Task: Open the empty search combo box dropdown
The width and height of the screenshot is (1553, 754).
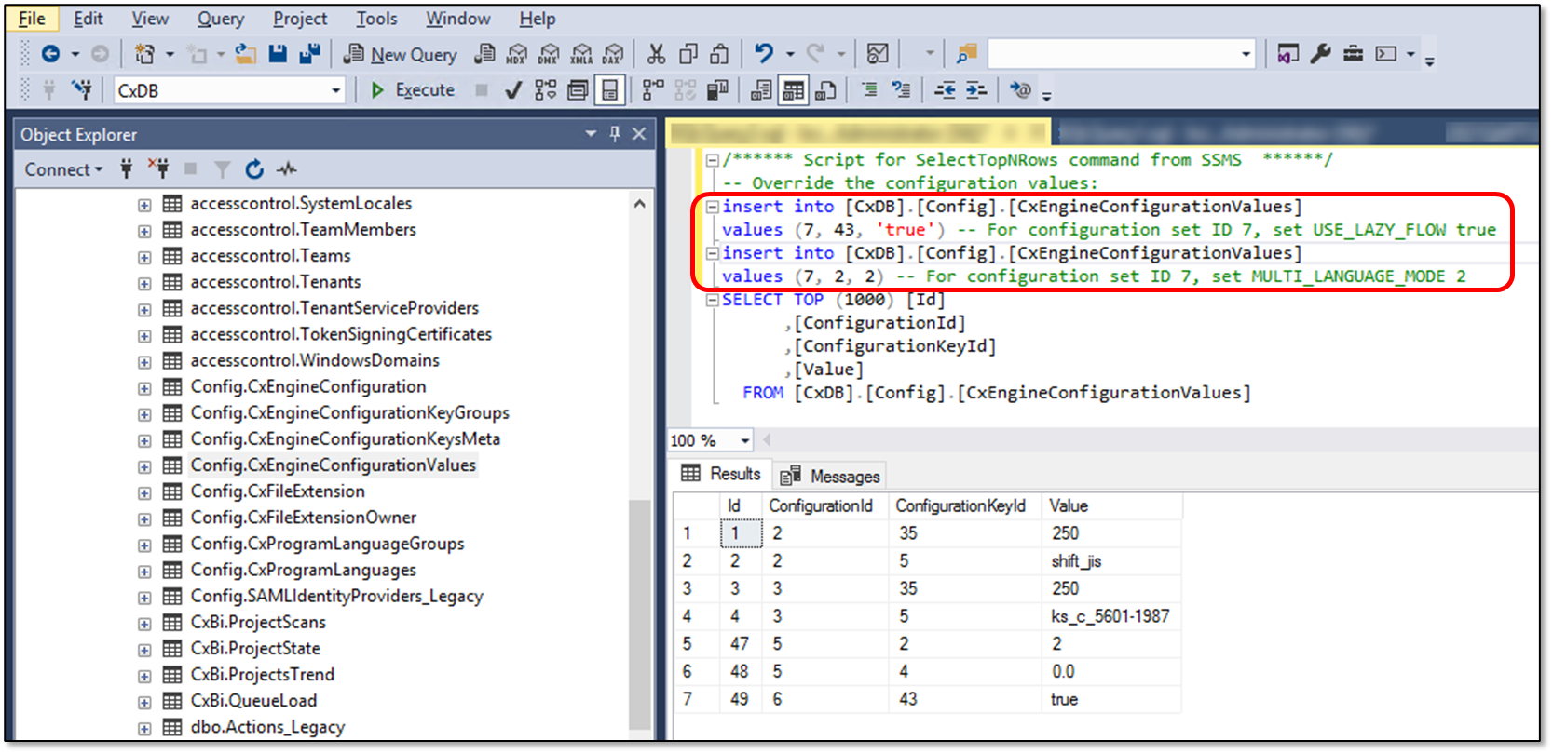Action: click(x=1246, y=54)
